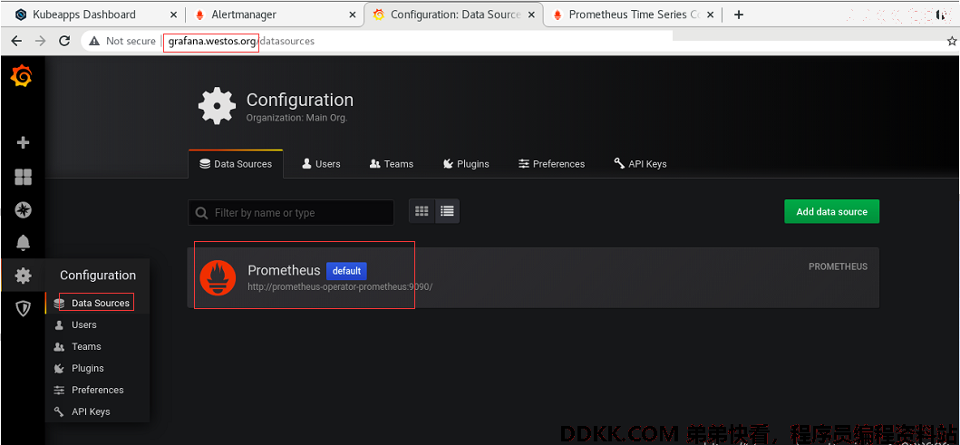Bookmark this page with star icon
The height and width of the screenshot is (445, 960).
point(952,41)
